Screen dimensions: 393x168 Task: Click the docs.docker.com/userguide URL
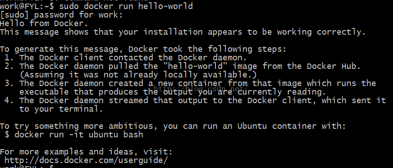[x=86, y=160]
